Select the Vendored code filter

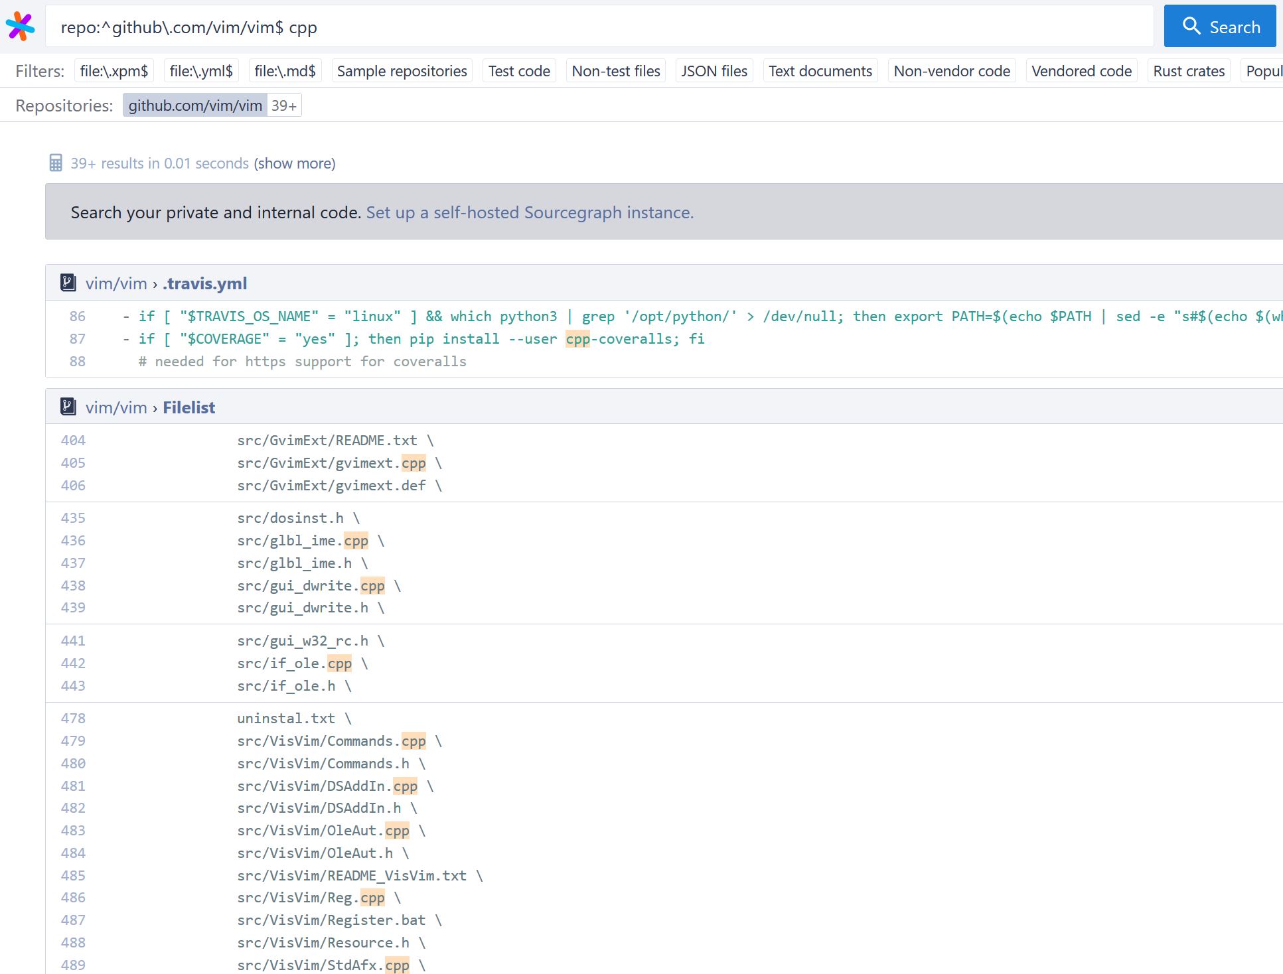tap(1082, 71)
